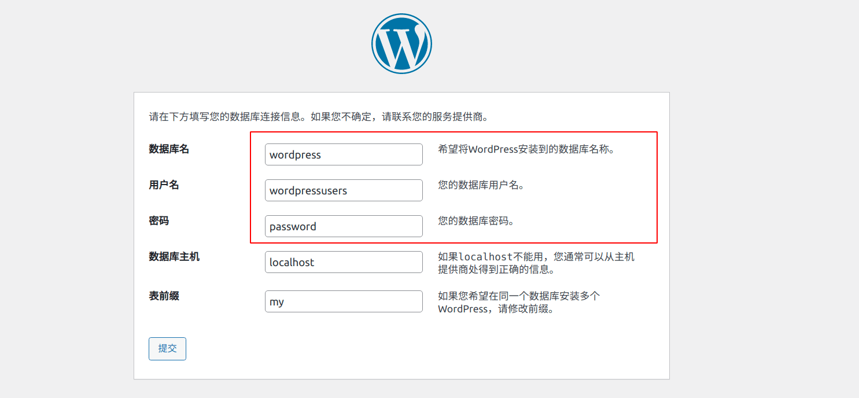Click the 数据库名 label
This screenshot has width=859, height=398.
pos(169,149)
